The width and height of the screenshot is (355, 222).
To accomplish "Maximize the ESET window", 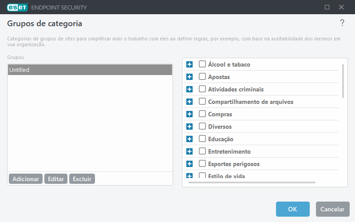I will [327, 7].
